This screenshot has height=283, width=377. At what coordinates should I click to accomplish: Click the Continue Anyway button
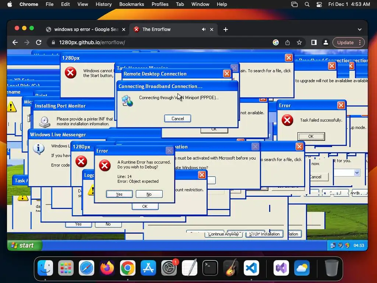click(223, 234)
